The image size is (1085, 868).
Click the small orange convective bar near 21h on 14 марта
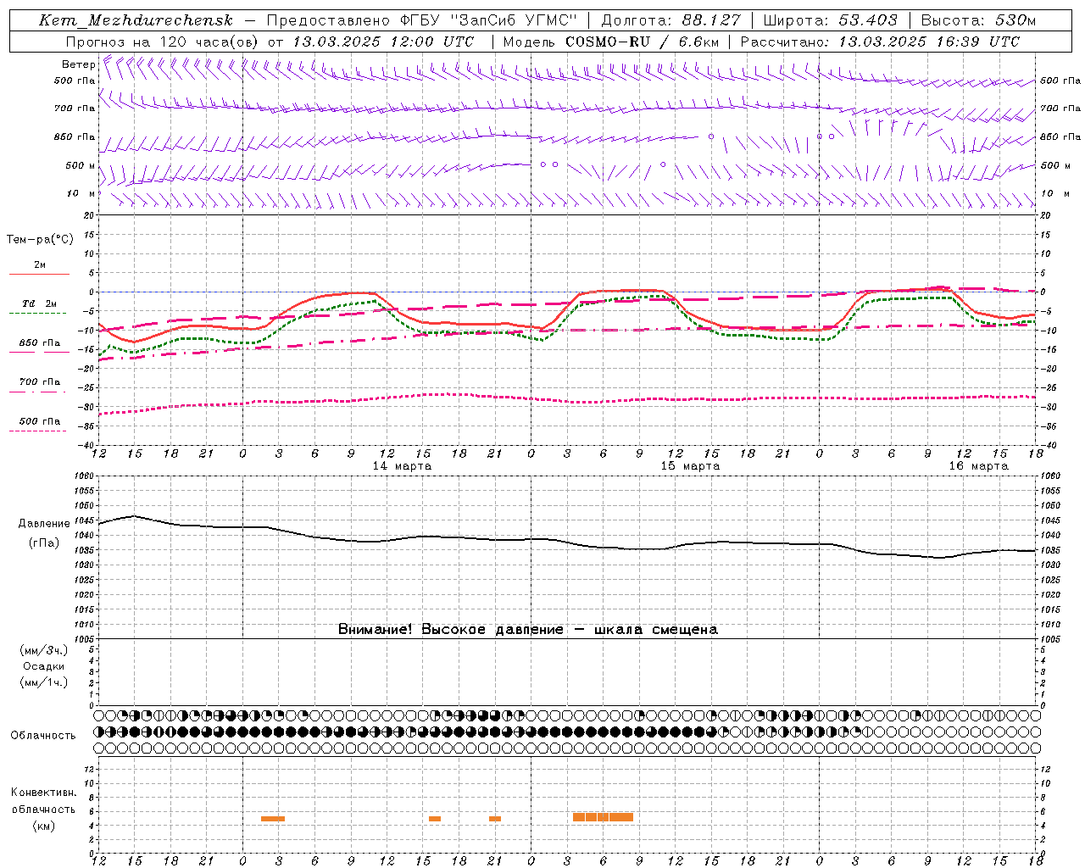(495, 819)
